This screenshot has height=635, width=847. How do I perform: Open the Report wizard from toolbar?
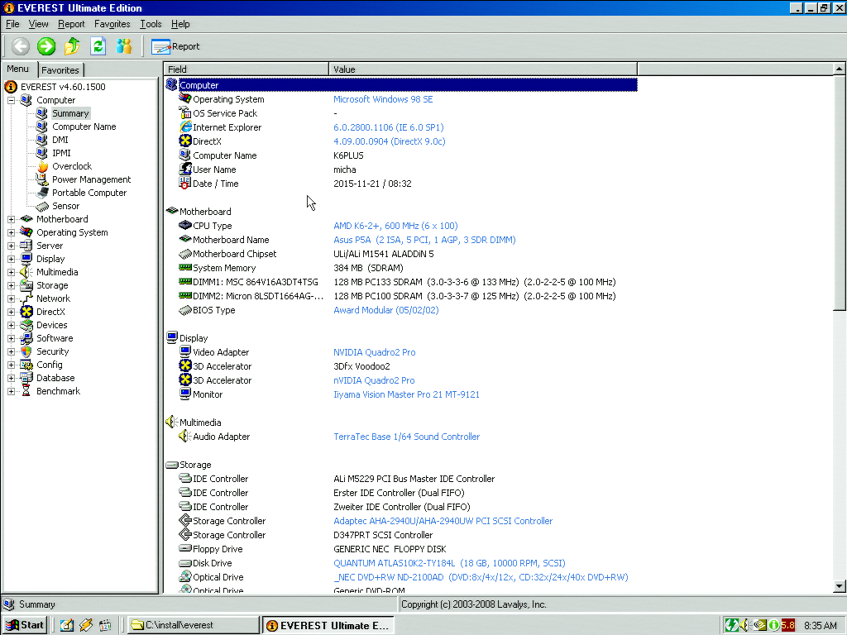(175, 47)
